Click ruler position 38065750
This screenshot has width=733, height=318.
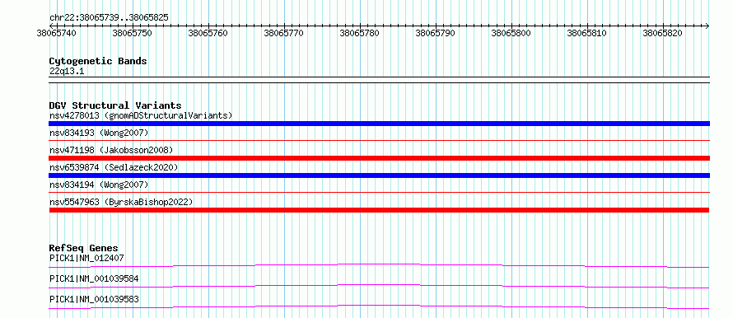coord(133,33)
